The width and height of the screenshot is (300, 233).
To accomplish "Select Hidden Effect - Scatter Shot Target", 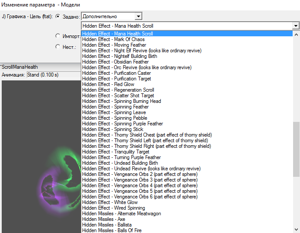I will [187, 96].
